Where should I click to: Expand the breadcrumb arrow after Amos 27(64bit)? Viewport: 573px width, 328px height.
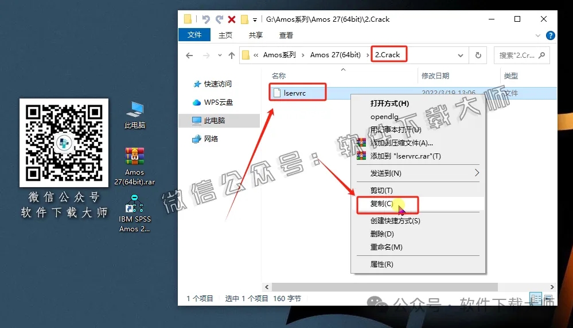coord(368,55)
